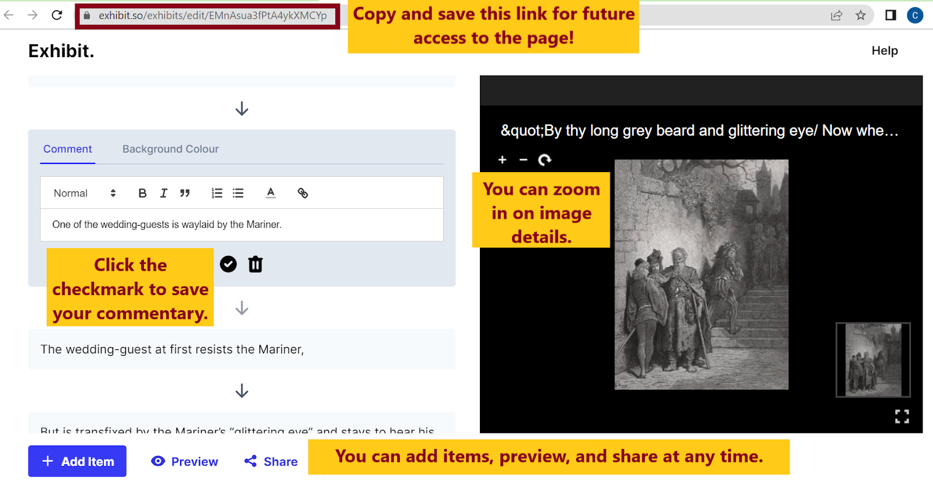This screenshot has height=487, width=933.
Task: Toggle italic formatting in comment editor
Action: [x=164, y=193]
